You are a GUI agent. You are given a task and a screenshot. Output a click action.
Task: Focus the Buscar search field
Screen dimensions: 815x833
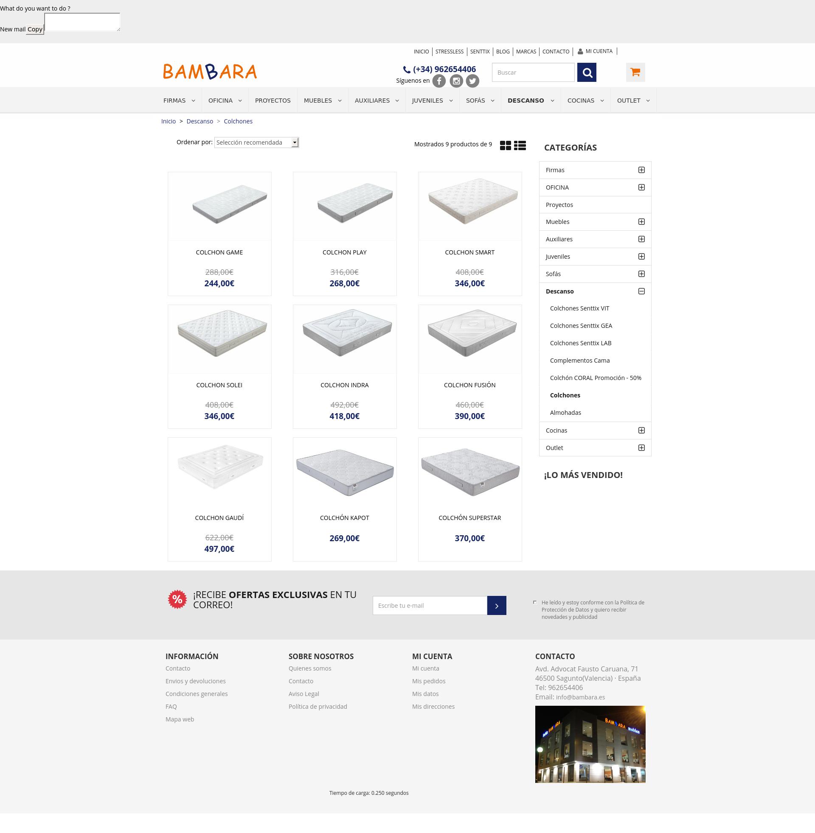[x=533, y=72]
